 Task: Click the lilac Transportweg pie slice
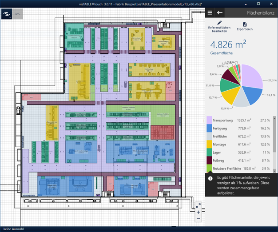(x=251, y=76)
